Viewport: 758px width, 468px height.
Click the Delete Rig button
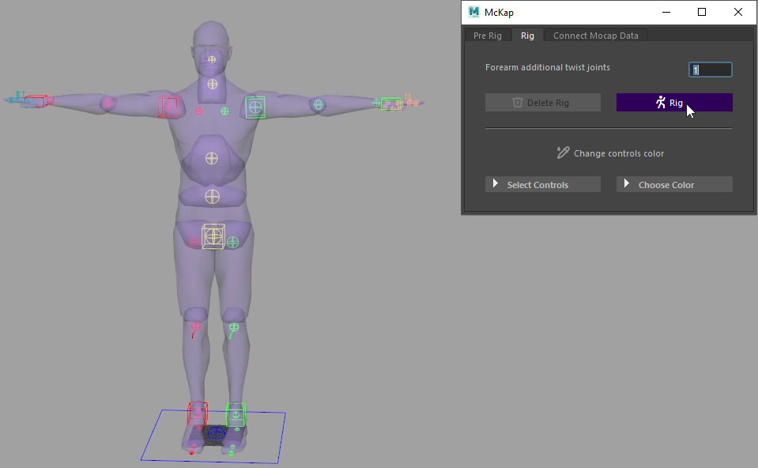(x=543, y=103)
